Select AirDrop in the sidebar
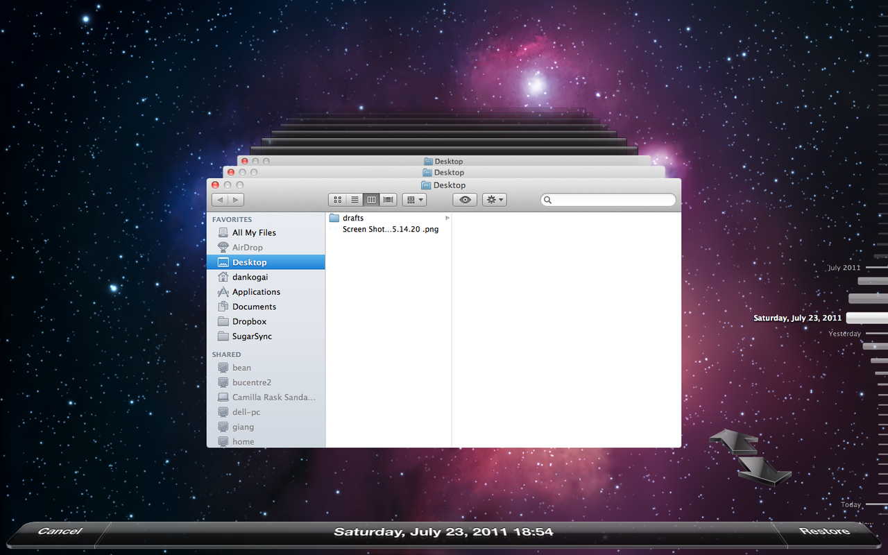 click(x=266, y=248)
